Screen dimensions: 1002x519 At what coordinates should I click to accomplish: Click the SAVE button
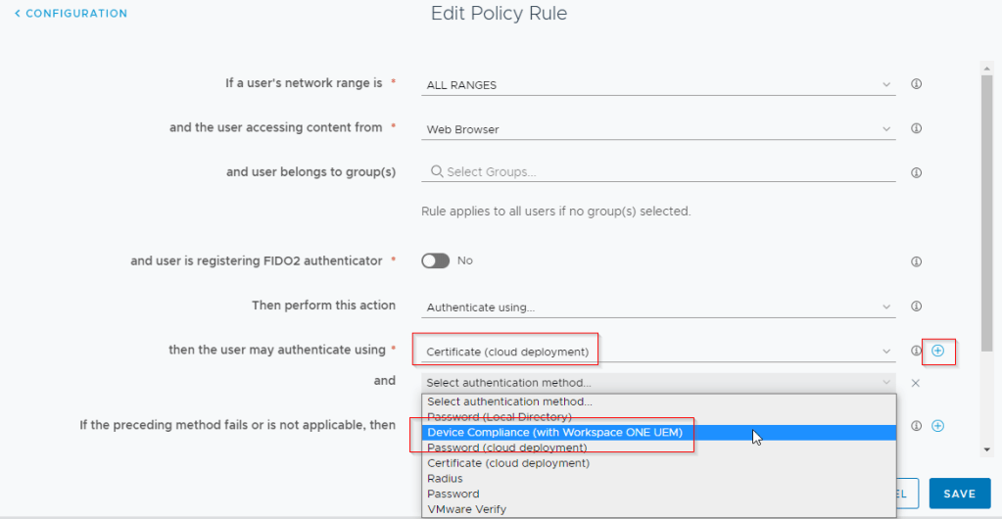point(959,495)
